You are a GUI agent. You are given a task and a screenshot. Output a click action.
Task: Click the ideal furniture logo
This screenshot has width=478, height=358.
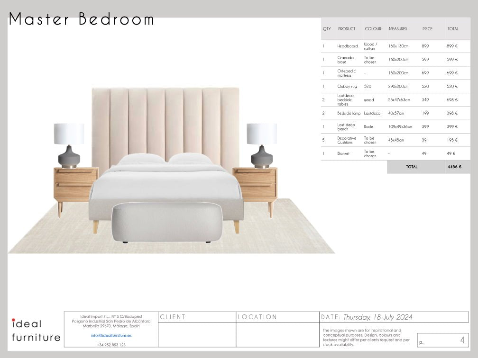click(36, 330)
